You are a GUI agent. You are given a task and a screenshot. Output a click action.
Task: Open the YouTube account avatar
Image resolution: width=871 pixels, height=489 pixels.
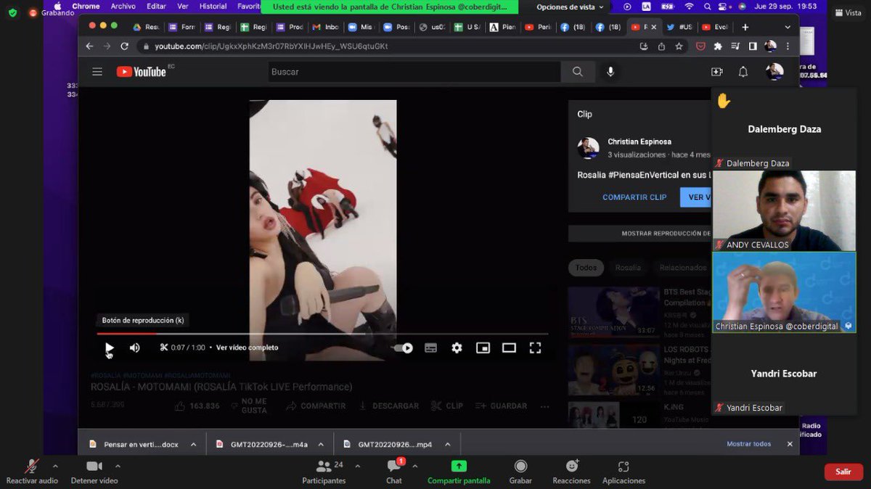pos(774,72)
